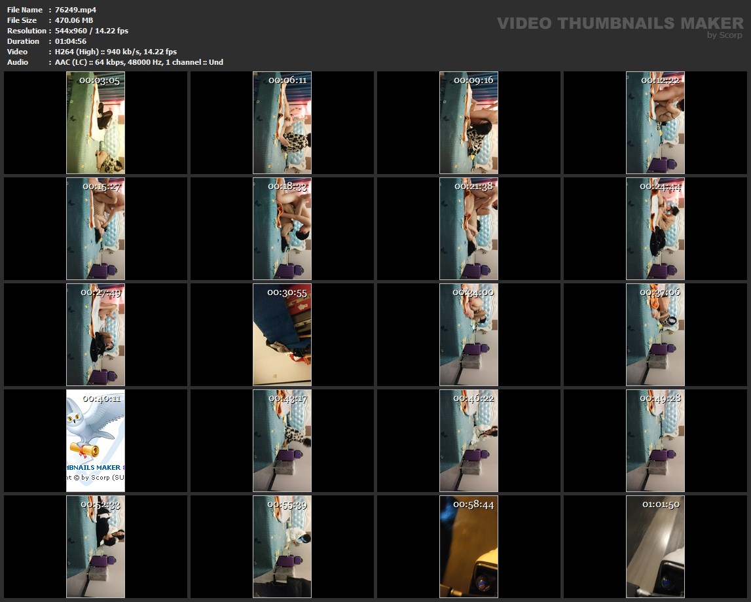Click the "by Scorp" credit text
Viewport: 751px width, 602px height.
[725, 35]
